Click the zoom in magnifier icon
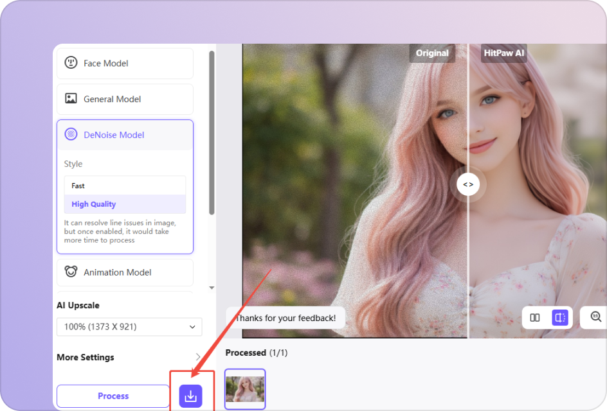Screen dimensions: 607x411 595,317
